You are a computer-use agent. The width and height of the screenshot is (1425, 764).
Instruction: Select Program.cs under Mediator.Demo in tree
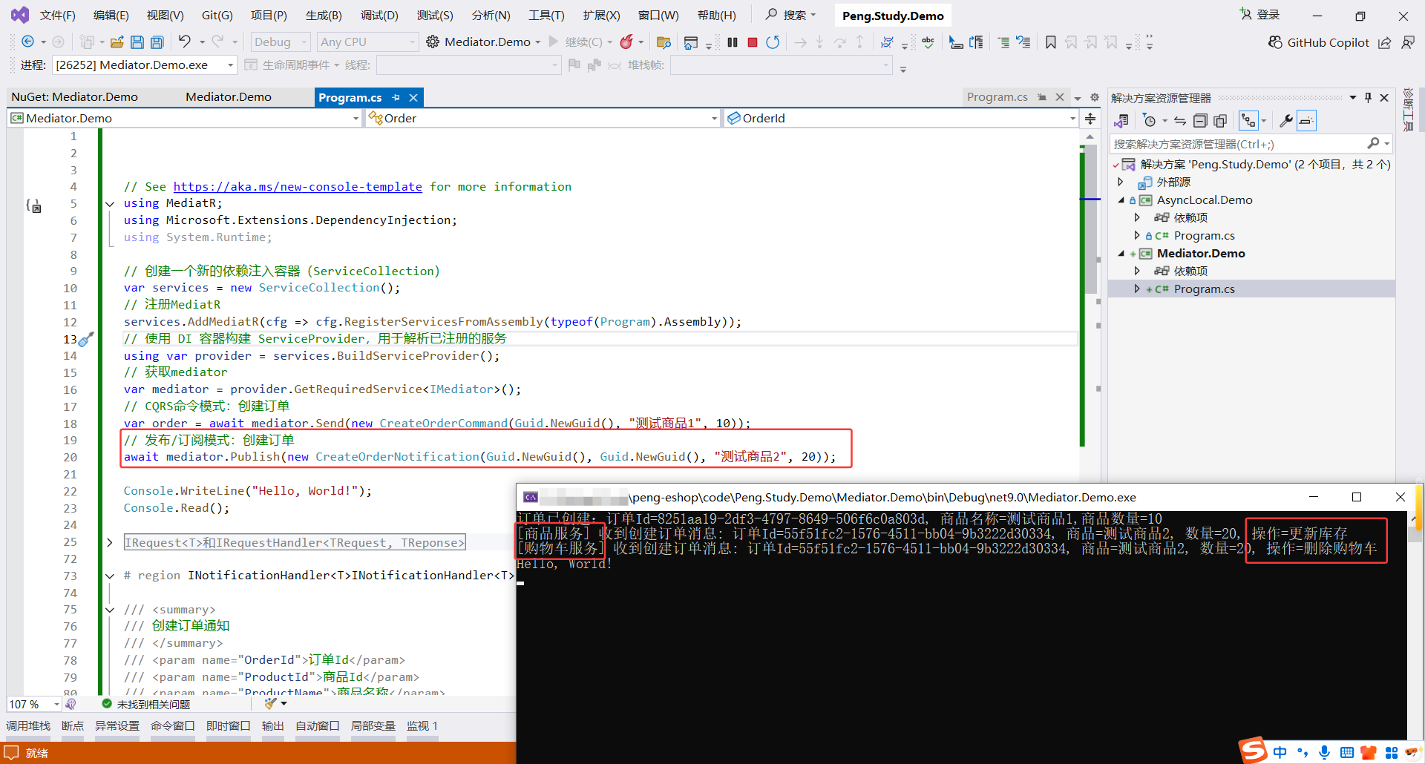point(1204,289)
